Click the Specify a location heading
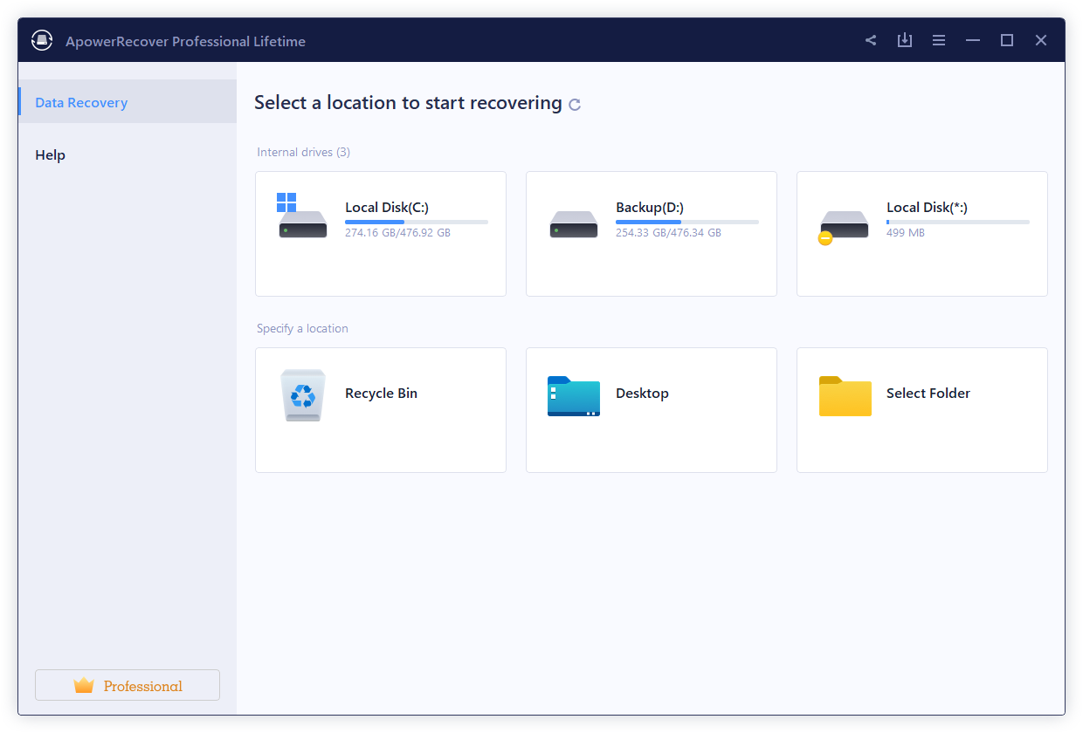Screen dimensions: 1083x733 (302, 328)
